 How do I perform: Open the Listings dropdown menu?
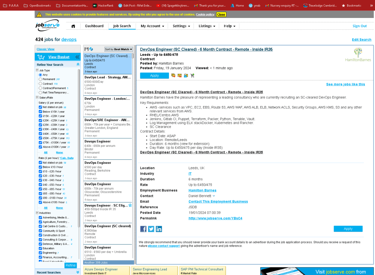click(207, 26)
